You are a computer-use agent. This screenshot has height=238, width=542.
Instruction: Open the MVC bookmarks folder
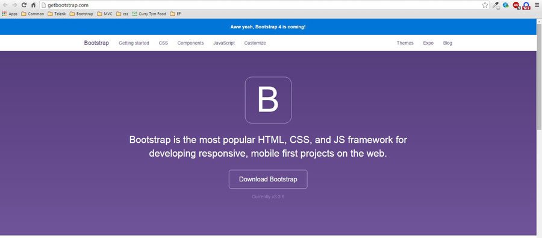pos(105,14)
